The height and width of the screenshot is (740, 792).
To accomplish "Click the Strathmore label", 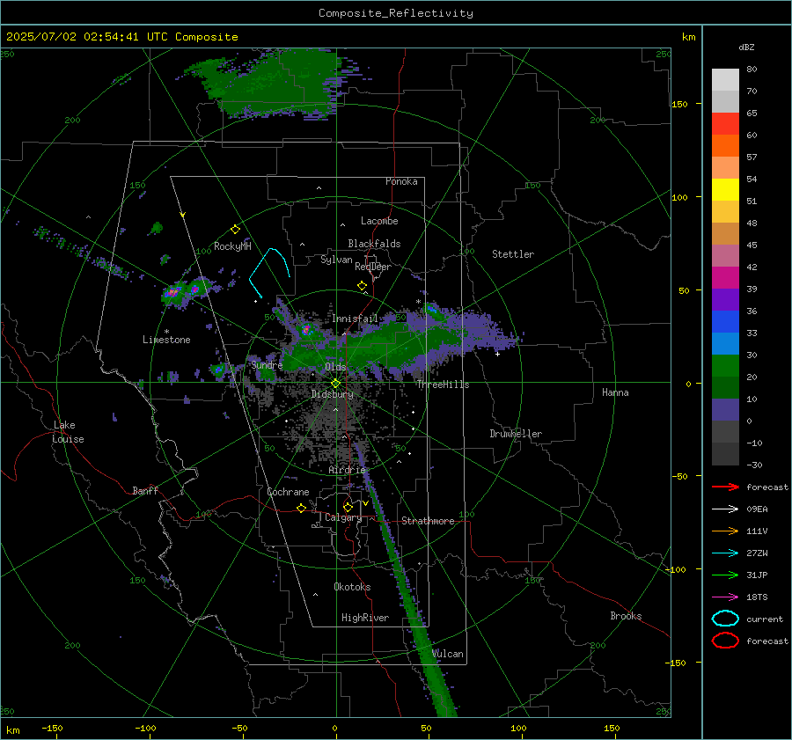I will pyautogui.click(x=428, y=521).
